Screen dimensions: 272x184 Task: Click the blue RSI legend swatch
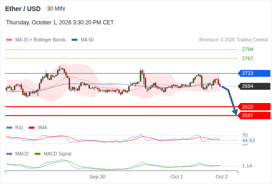pyautogui.click(x=9, y=128)
